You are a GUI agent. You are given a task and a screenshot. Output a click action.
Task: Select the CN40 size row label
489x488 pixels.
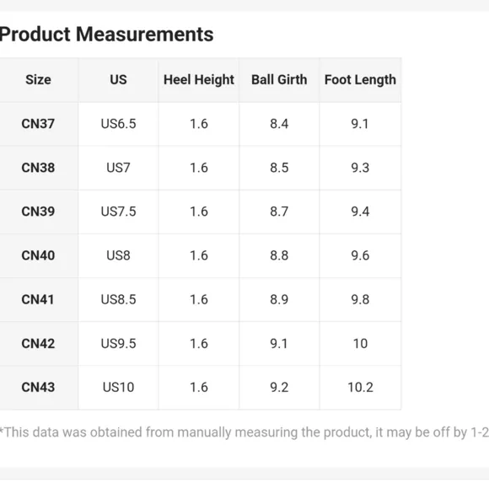38,255
